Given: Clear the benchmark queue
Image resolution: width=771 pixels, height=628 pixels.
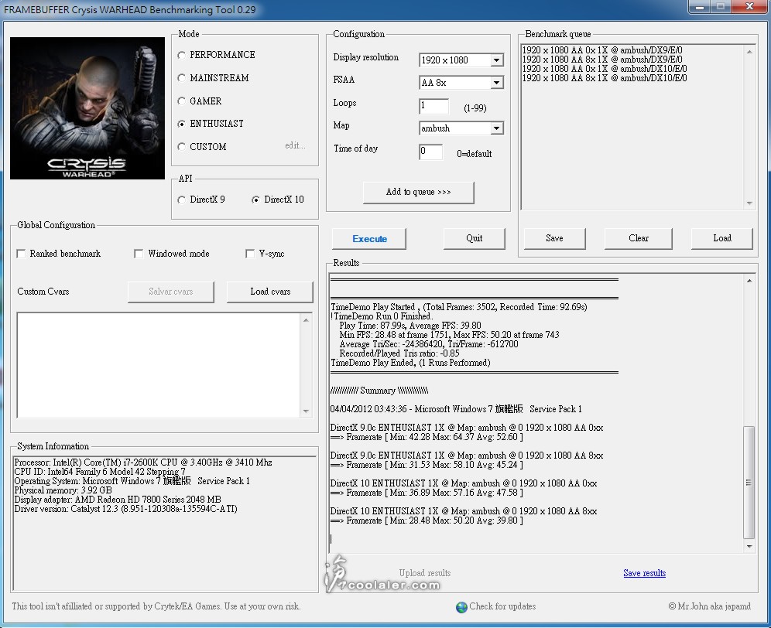Looking at the screenshot, I should click(x=638, y=238).
